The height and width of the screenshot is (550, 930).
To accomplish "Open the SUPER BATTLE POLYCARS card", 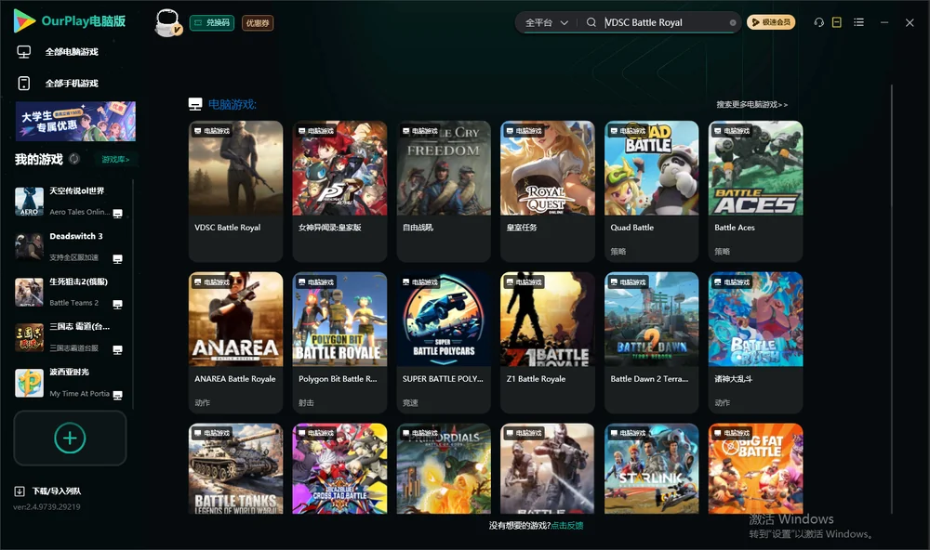I will coord(444,342).
